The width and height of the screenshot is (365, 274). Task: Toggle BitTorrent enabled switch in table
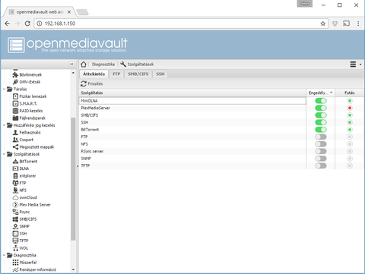pyautogui.click(x=321, y=130)
